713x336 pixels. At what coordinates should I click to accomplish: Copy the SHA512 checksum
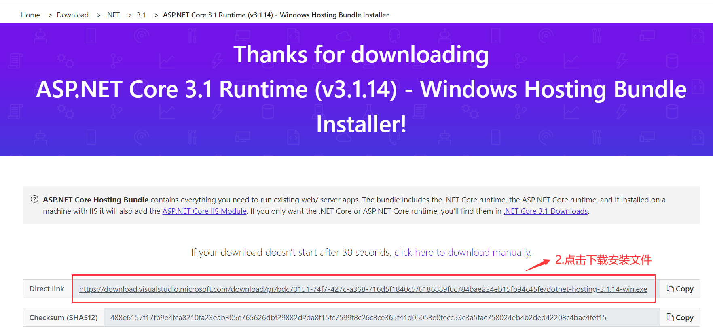tap(680, 317)
